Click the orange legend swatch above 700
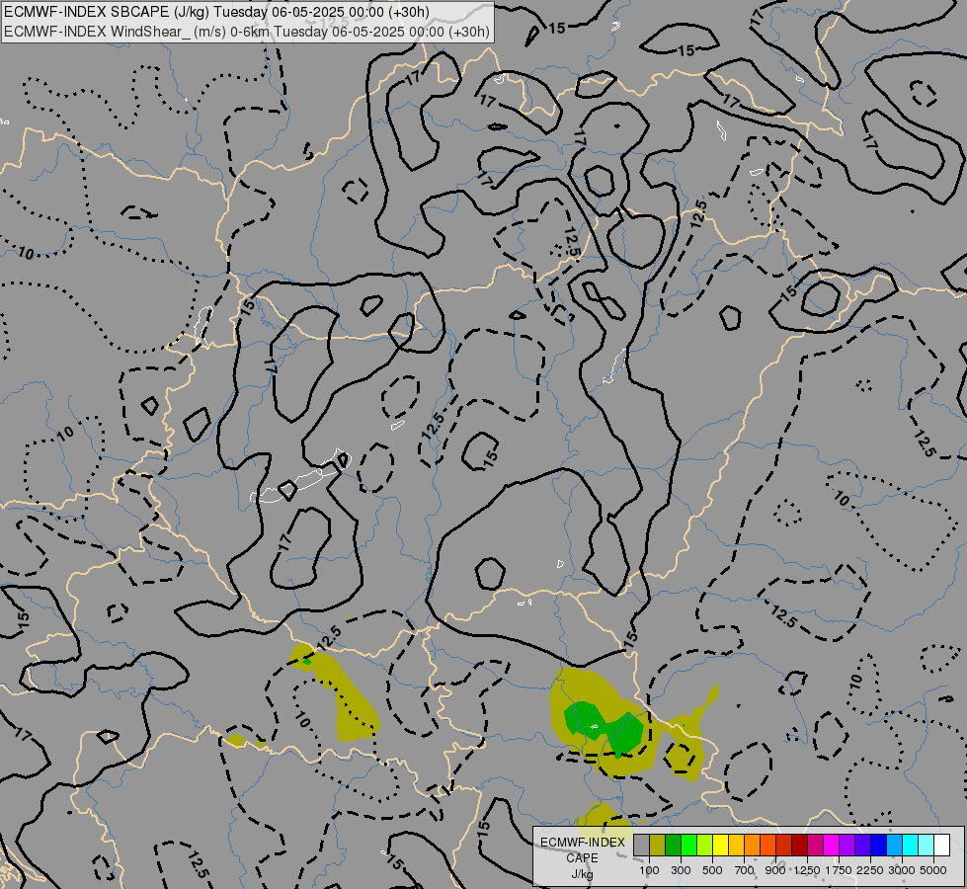 753,845
